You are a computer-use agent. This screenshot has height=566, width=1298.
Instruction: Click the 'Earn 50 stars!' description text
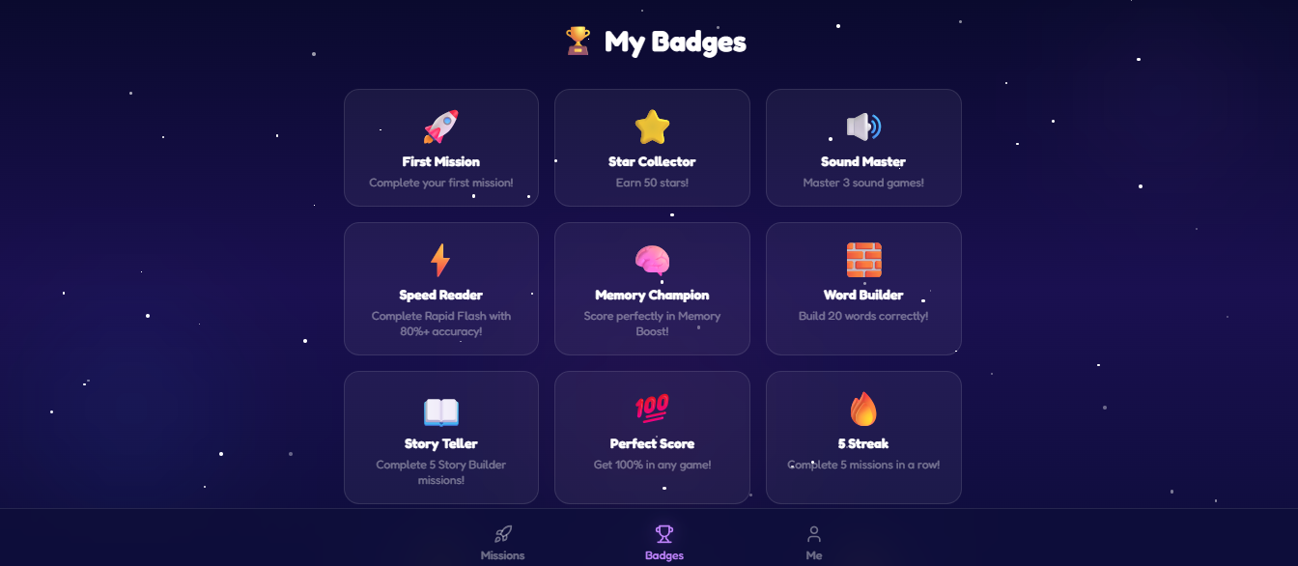[x=652, y=183]
